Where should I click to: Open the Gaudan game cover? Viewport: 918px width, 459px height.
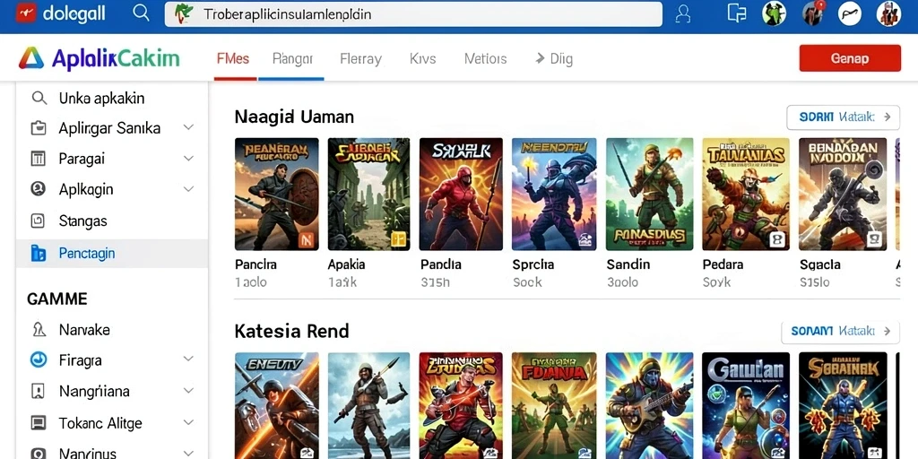click(x=745, y=406)
